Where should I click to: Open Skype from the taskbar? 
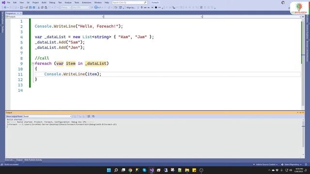pyautogui.click(x=144, y=170)
